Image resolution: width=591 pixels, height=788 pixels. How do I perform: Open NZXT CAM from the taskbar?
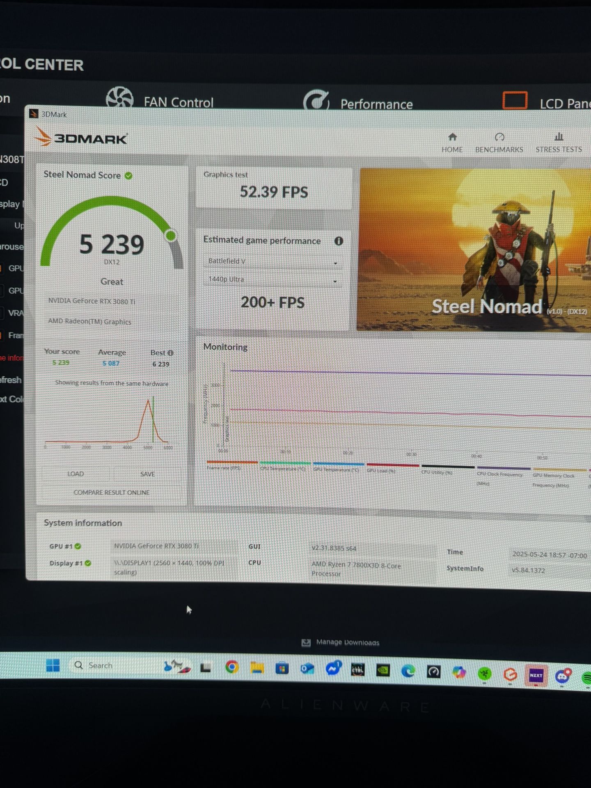tap(536, 675)
